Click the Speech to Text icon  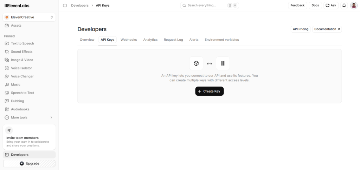(x=7, y=93)
